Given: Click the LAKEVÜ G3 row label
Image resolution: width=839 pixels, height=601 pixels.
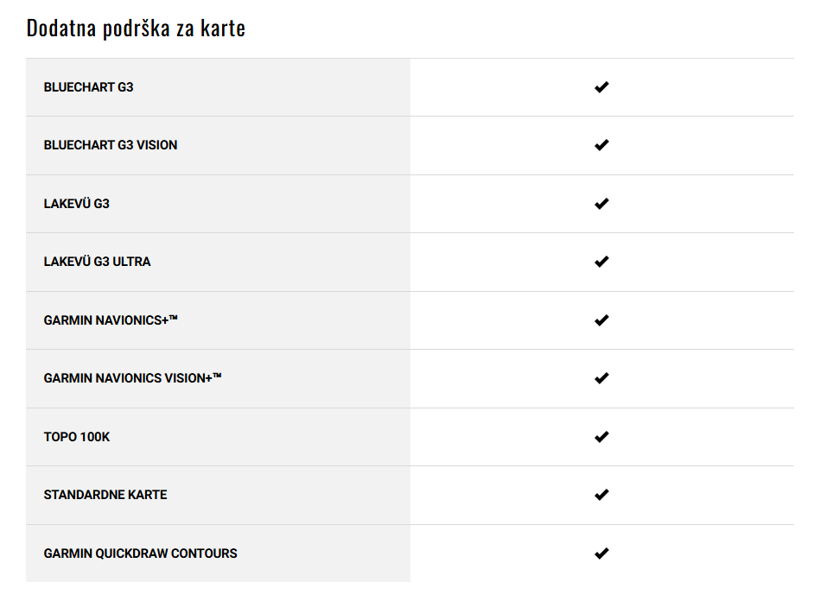Looking at the screenshot, I should (77, 203).
